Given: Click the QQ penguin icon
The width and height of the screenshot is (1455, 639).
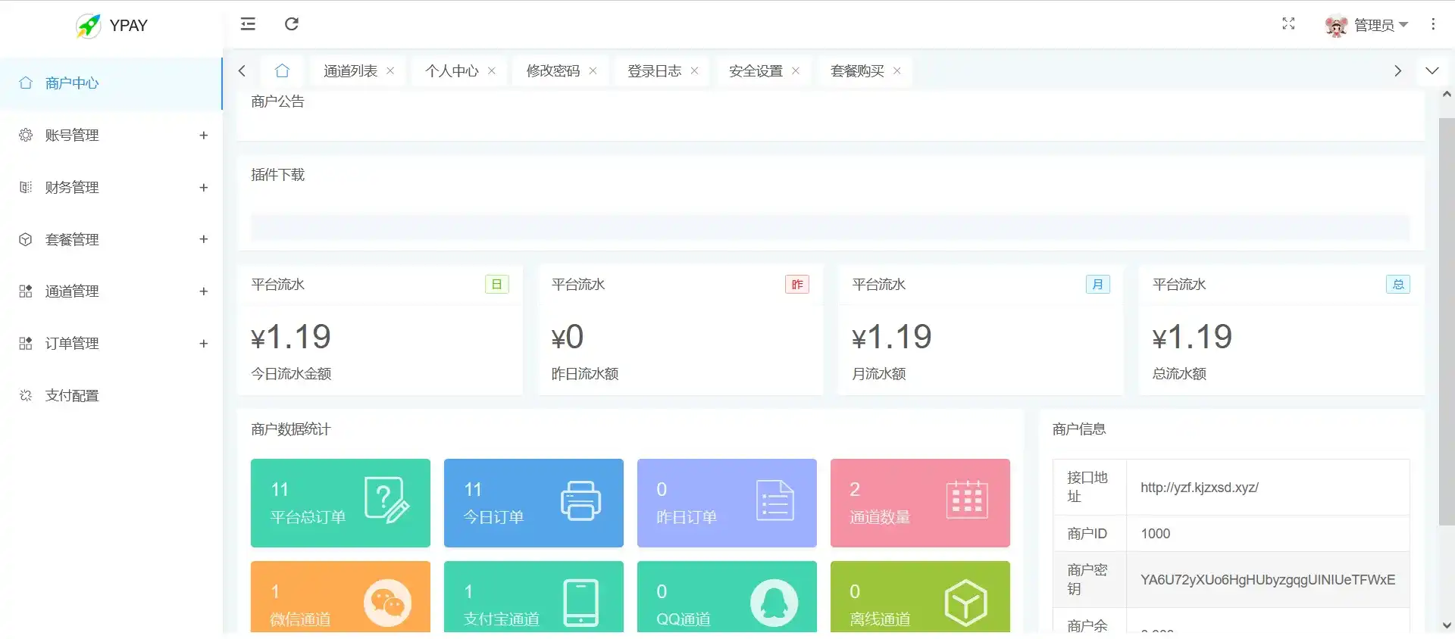Looking at the screenshot, I should pos(774,603).
